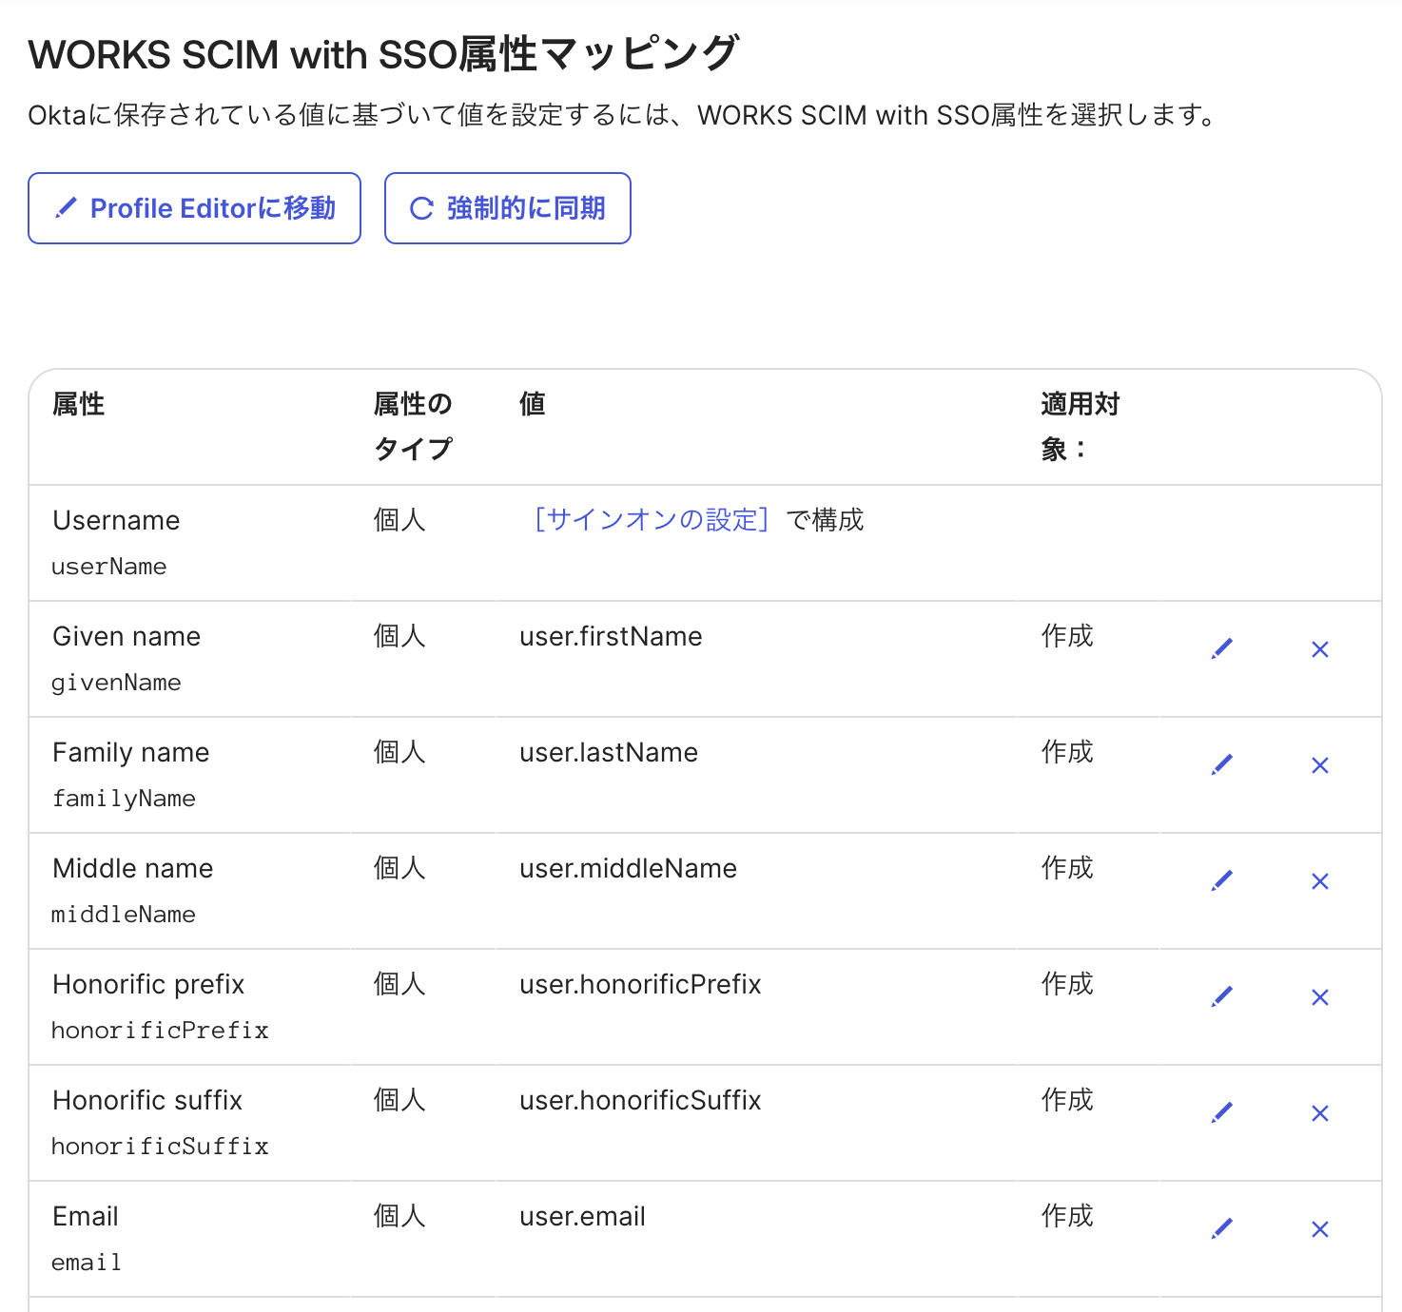This screenshot has width=1402, height=1312.
Task: Click 強制的に同期 button
Action: pos(508,208)
